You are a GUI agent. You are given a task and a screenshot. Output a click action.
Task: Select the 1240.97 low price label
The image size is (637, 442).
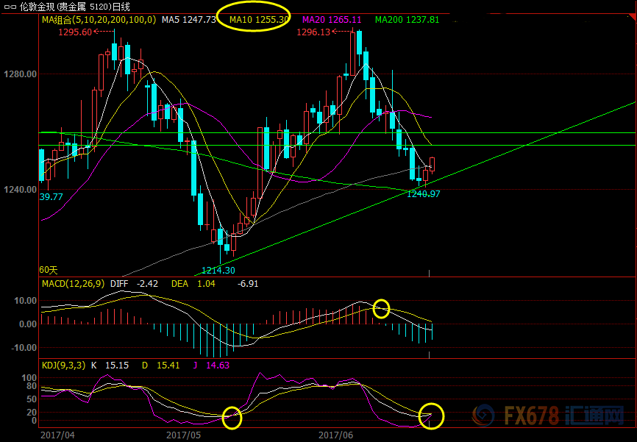point(423,194)
